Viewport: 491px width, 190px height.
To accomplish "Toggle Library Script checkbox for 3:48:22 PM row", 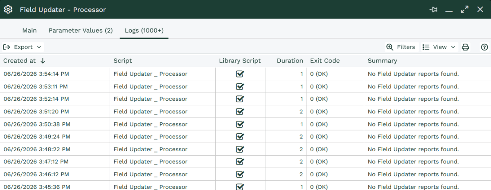I will pyautogui.click(x=240, y=149).
